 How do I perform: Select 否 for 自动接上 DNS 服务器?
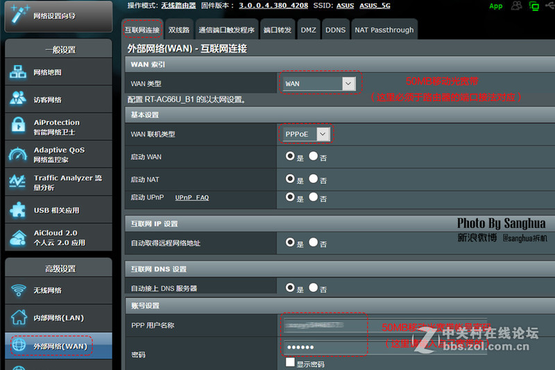(x=313, y=288)
